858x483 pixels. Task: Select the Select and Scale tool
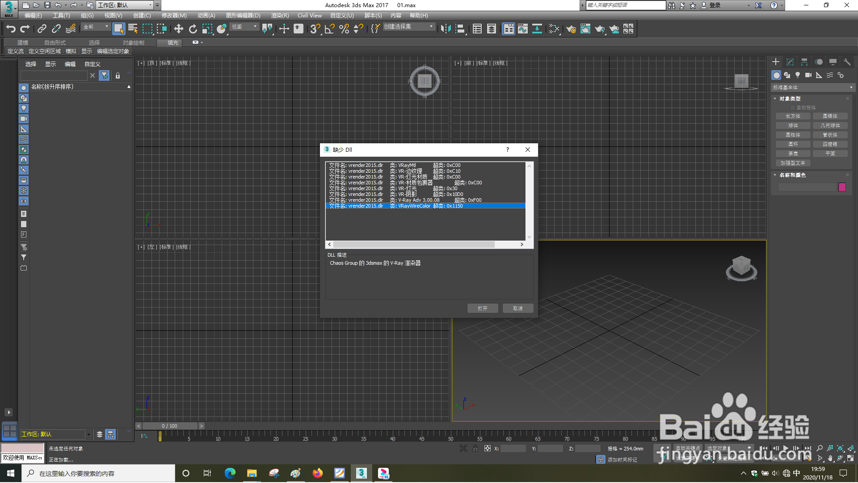point(207,29)
